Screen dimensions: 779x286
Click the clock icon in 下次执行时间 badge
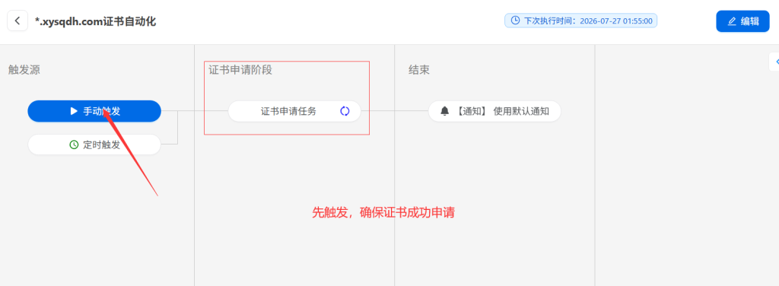point(516,21)
